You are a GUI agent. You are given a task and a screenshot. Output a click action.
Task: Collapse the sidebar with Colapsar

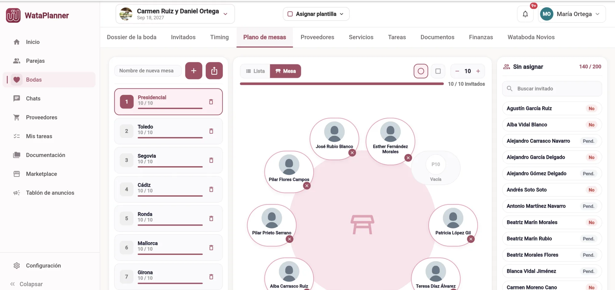pos(26,284)
